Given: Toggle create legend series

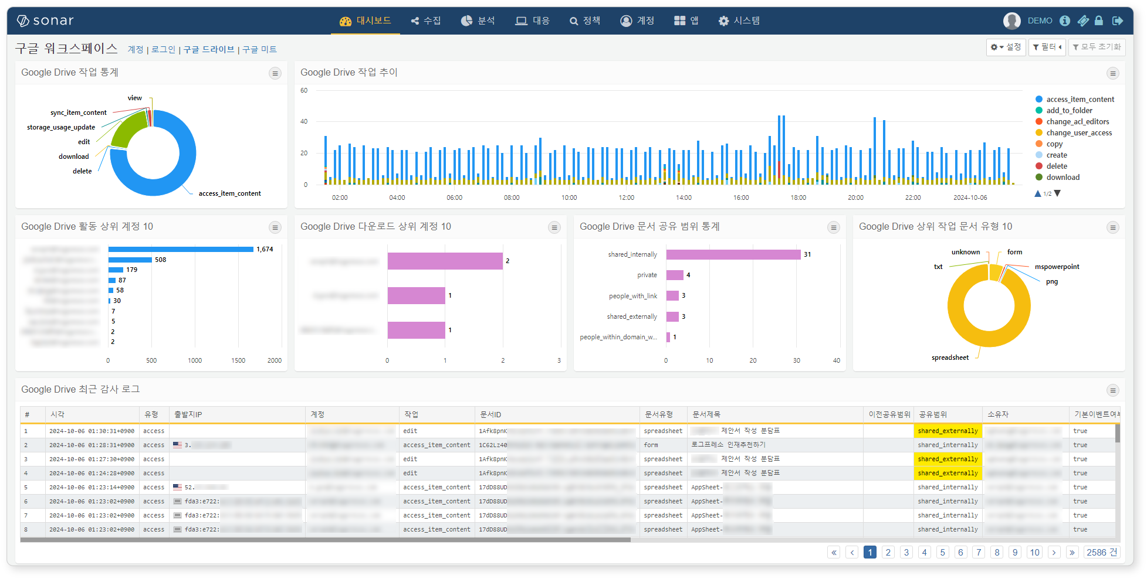Looking at the screenshot, I should click(1051, 155).
